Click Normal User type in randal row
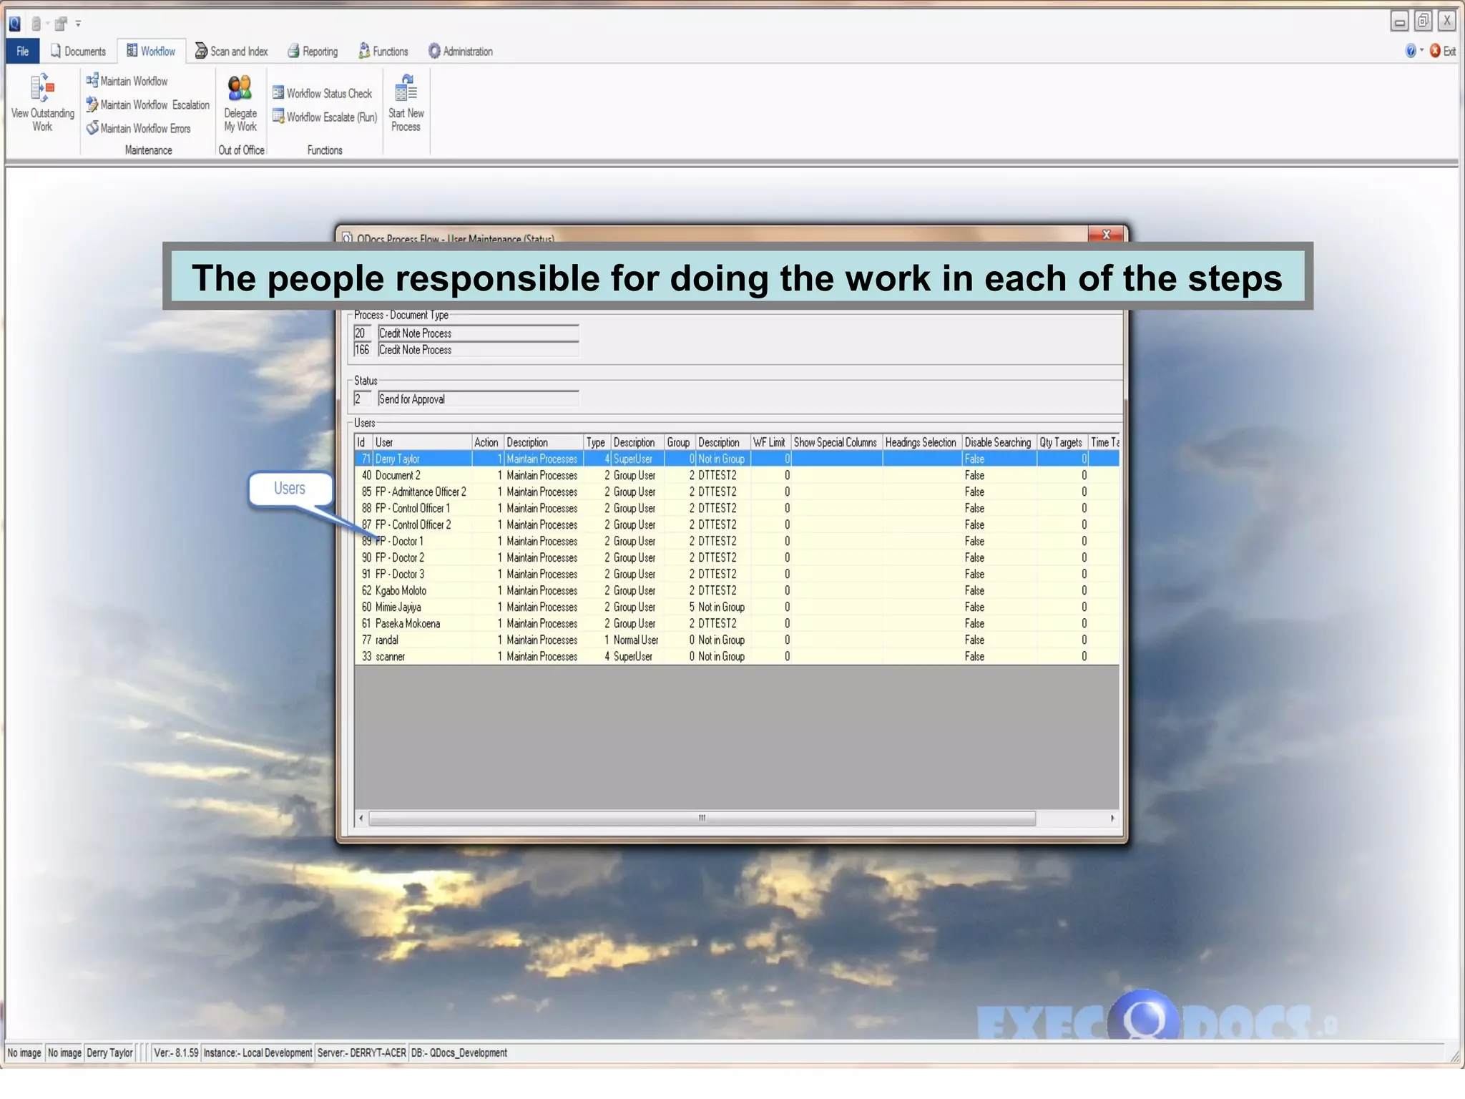Viewport: 1465px width, 1099px height. [x=636, y=640]
